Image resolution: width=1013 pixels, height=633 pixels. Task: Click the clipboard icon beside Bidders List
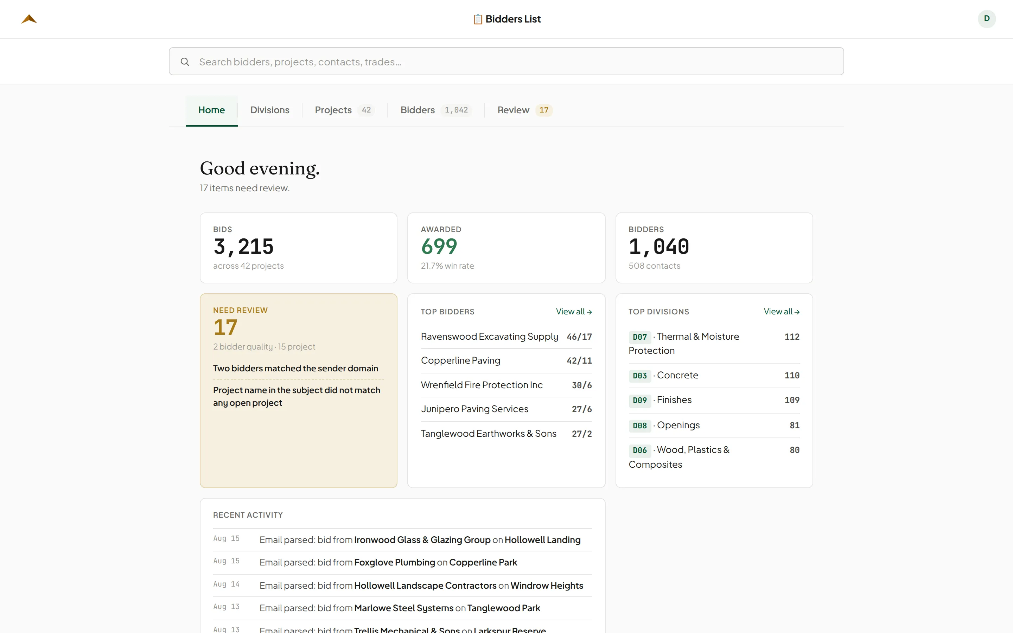click(478, 19)
